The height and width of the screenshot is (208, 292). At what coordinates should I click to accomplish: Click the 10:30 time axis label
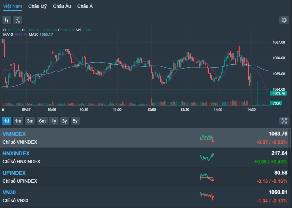pyautogui.click(x=84, y=110)
